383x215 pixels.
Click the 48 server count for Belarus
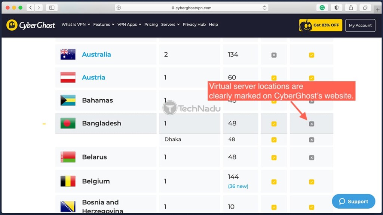232,157
